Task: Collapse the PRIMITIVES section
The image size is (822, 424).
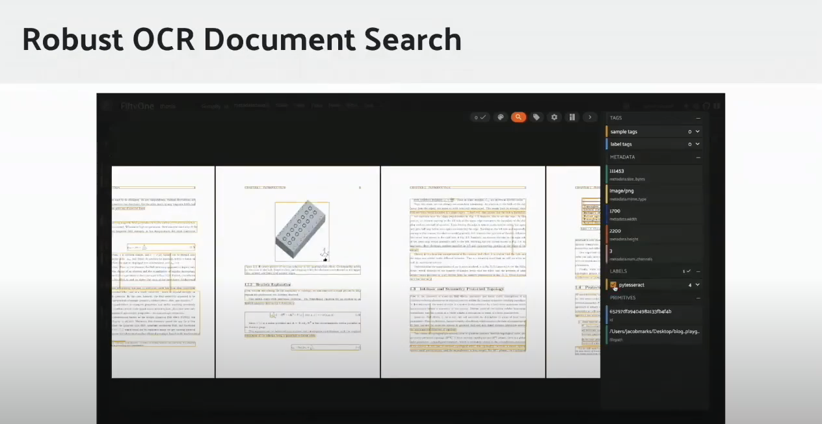Action: pos(698,297)
